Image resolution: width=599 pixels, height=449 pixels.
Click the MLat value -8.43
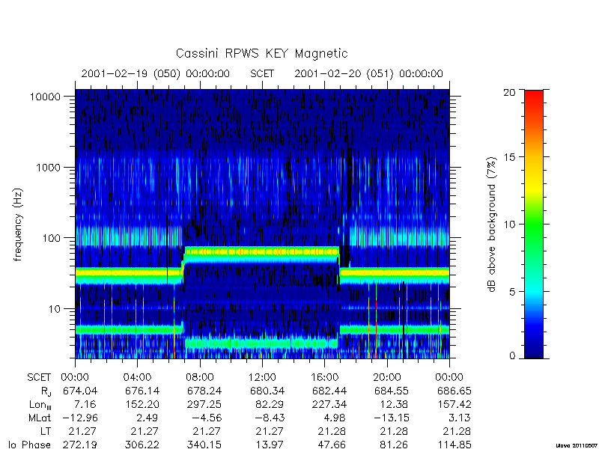pos(270,418)
